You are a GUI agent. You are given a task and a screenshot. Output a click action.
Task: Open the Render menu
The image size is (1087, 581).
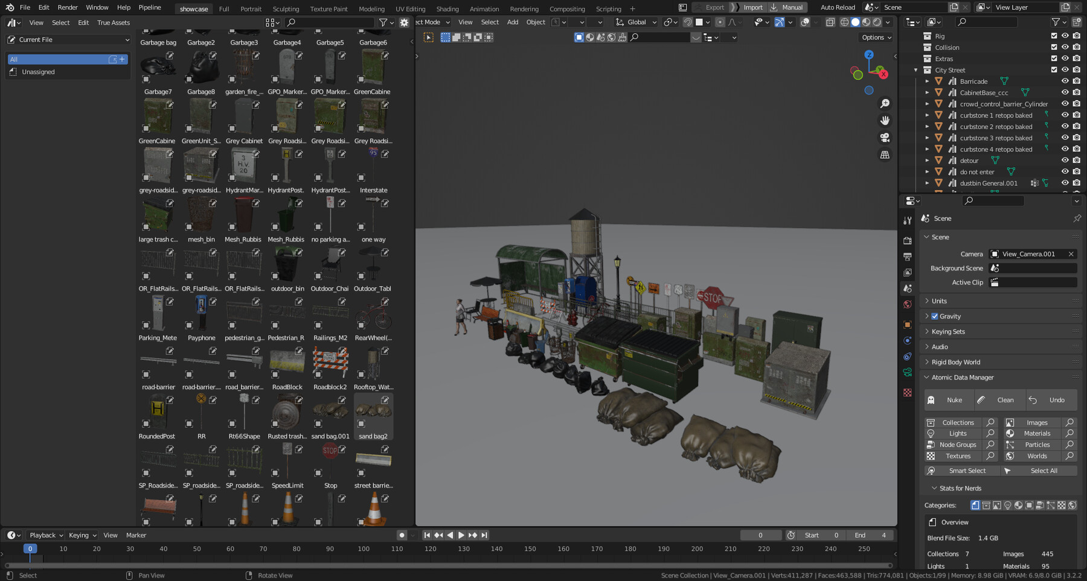point(67,7)
